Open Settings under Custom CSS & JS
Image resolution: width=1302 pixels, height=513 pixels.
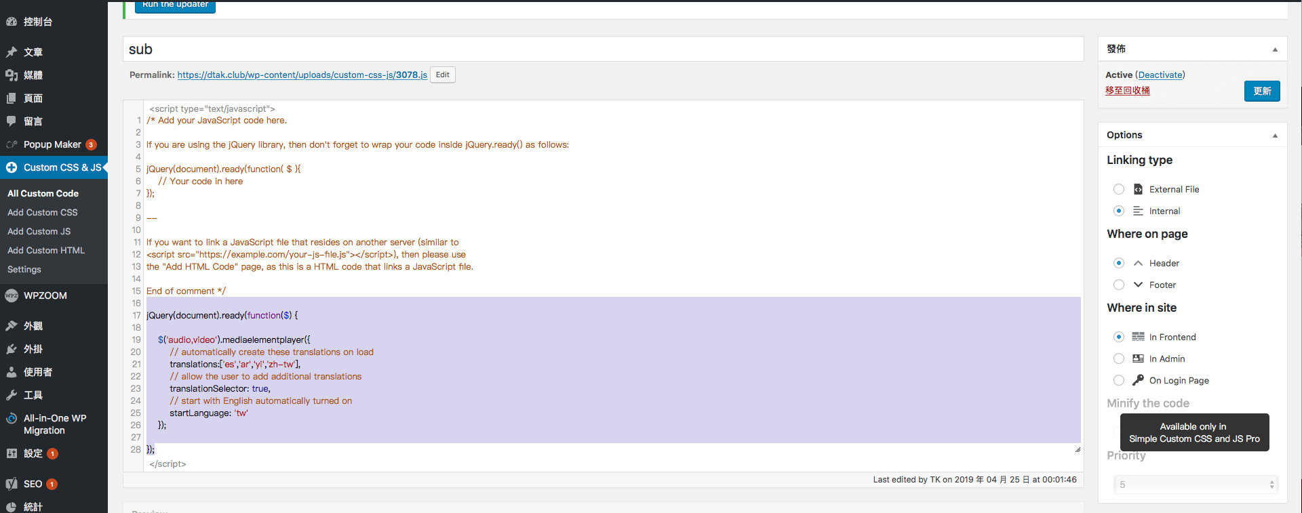click(x=24, y=269)
